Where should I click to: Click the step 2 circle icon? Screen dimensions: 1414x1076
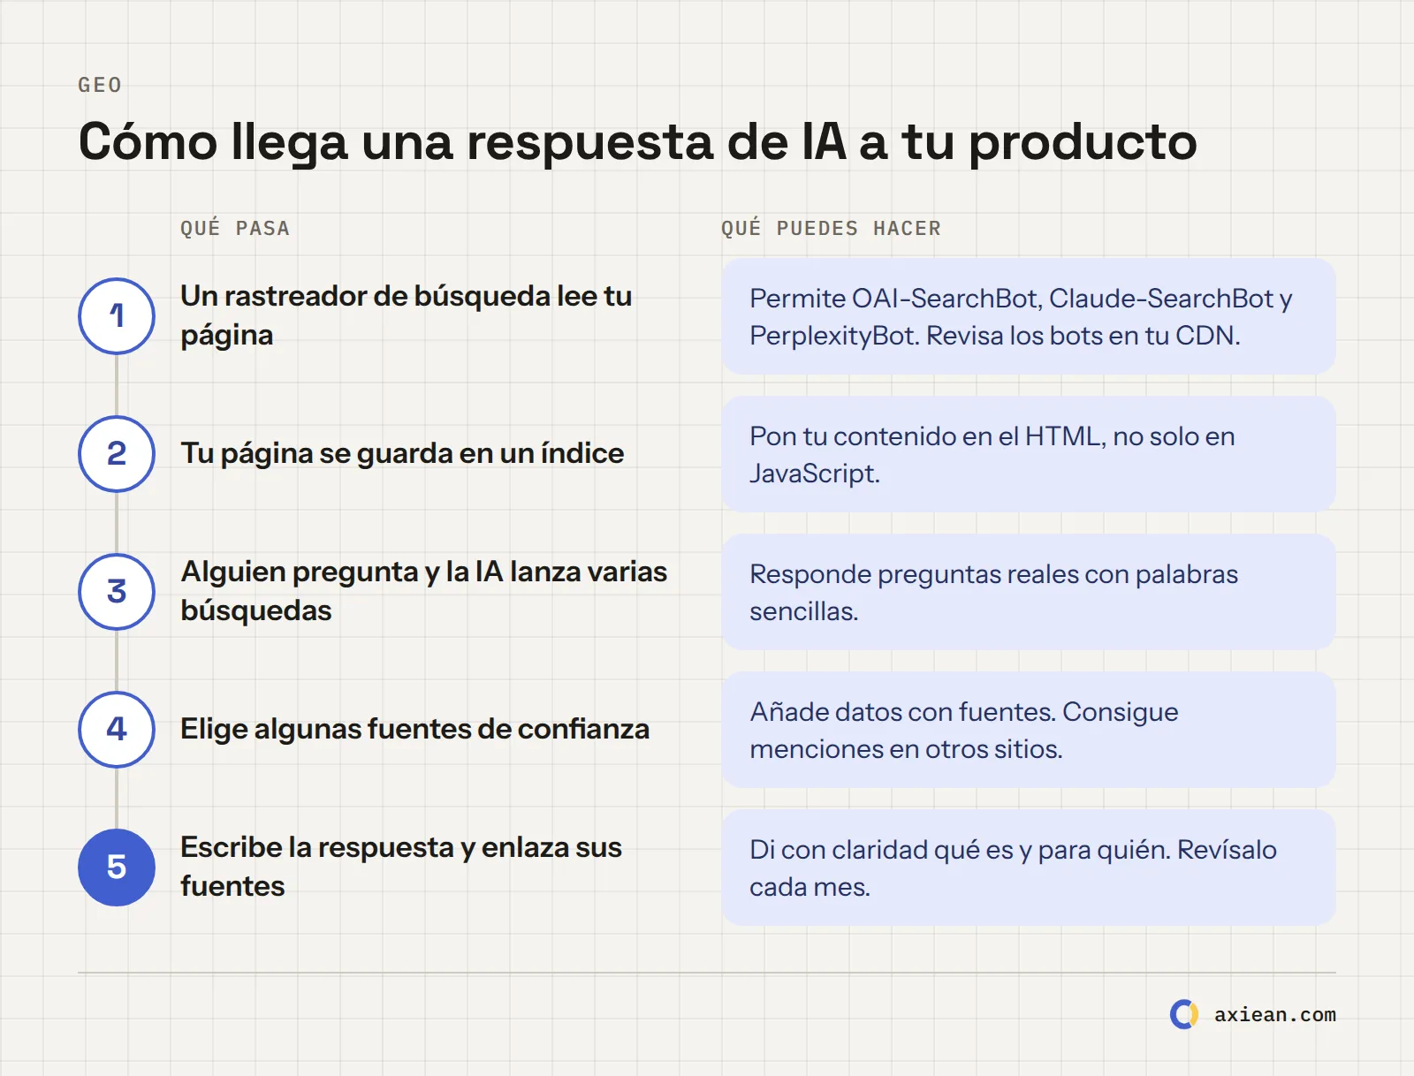117,454
